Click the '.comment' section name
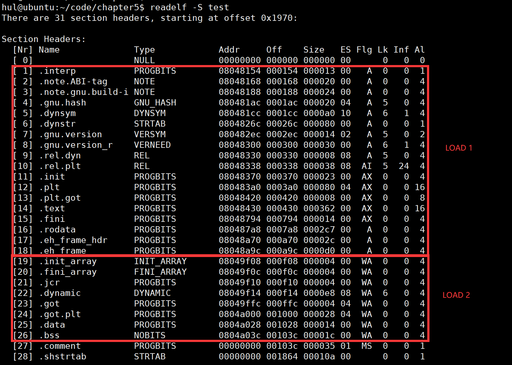 60,346
